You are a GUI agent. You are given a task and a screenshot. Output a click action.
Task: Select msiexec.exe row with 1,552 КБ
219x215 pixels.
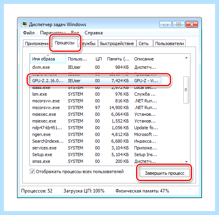click(96, 121)
